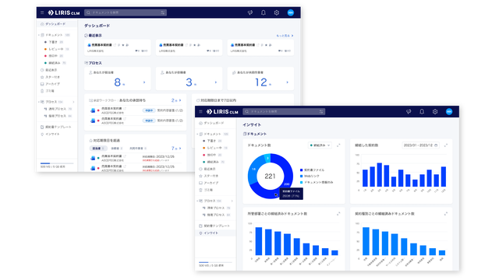
Task: Collapse the ドキュメント tree in the Dashboard window
Action: pos(39,35)
